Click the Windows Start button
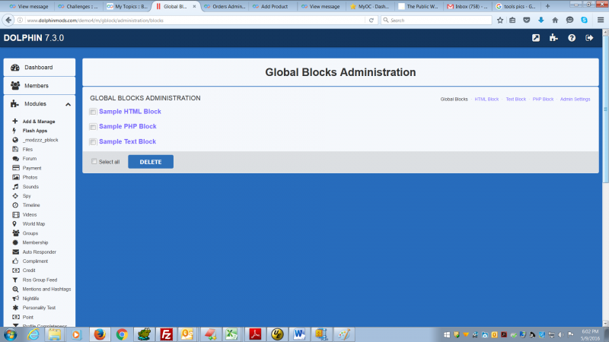 point(11,334)
